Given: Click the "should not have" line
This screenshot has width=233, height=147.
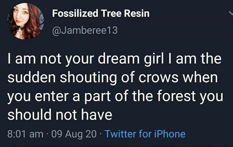Looking at the screenshot, I should [59, 114].
